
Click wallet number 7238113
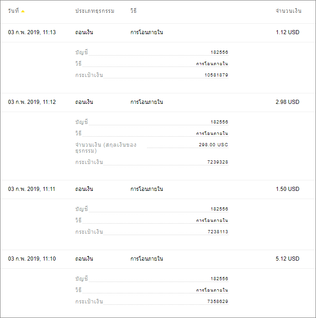pos(218,231)
